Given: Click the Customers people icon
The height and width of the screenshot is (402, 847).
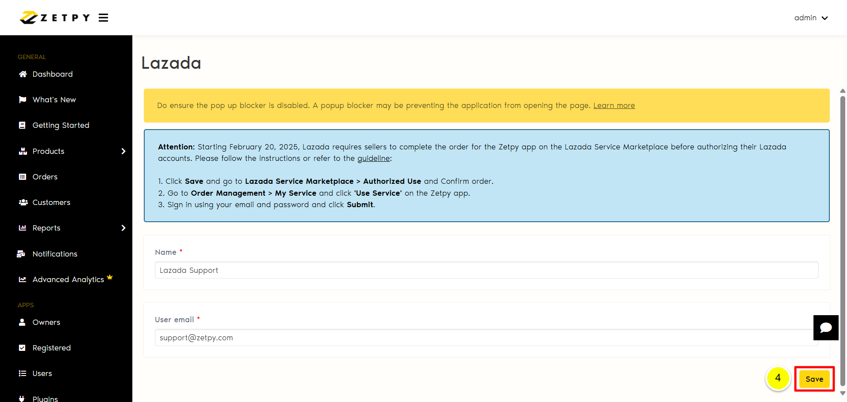Looking at the screenshot, I should pyautogui.click(x=23, y=202).
